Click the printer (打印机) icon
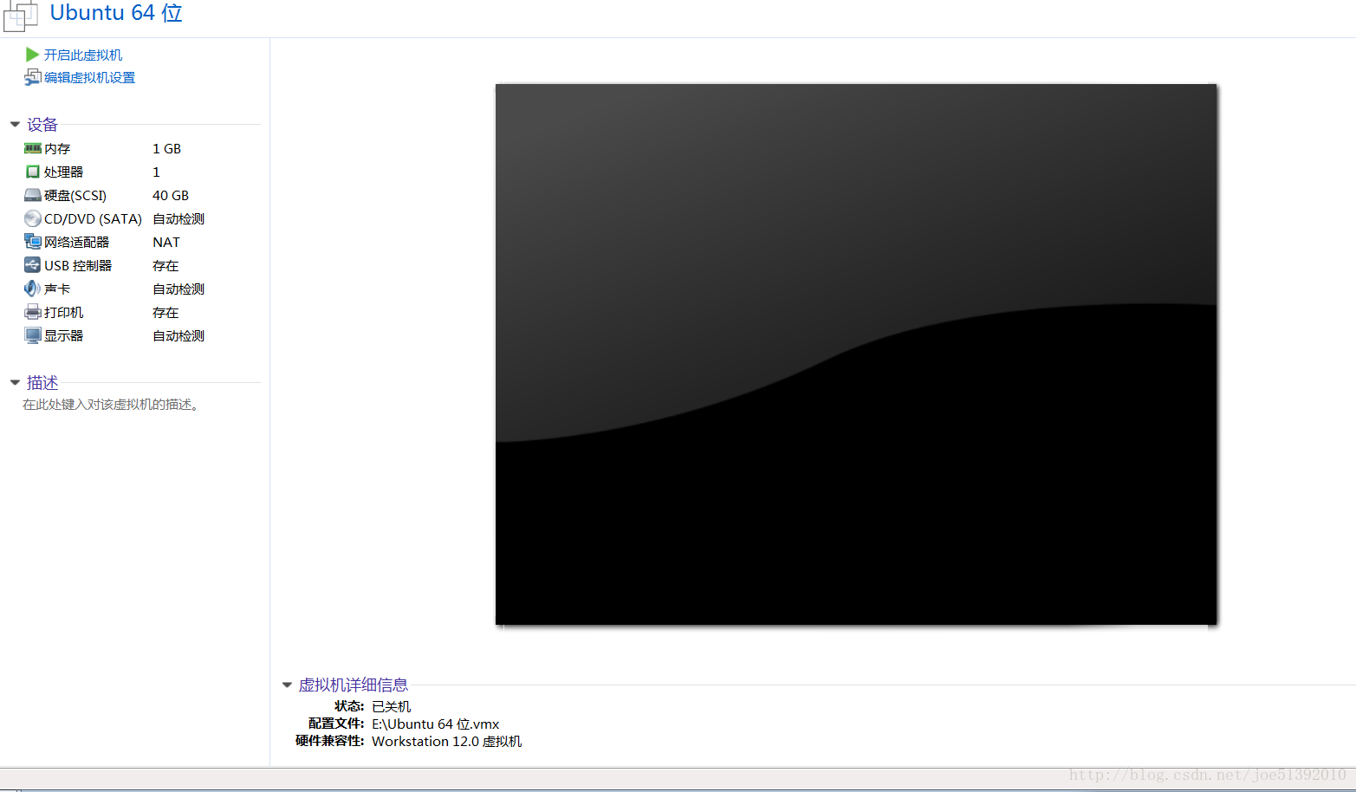Viewport: 1356px width, 792px height. coord(33,312)
